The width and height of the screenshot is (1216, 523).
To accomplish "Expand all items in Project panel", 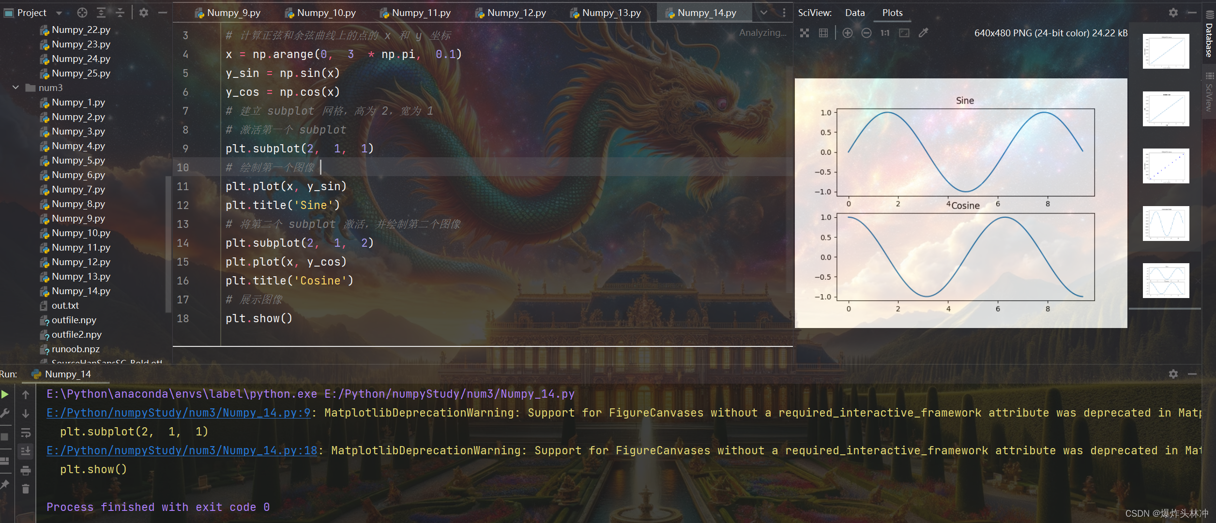I will (x=101, y=13).
